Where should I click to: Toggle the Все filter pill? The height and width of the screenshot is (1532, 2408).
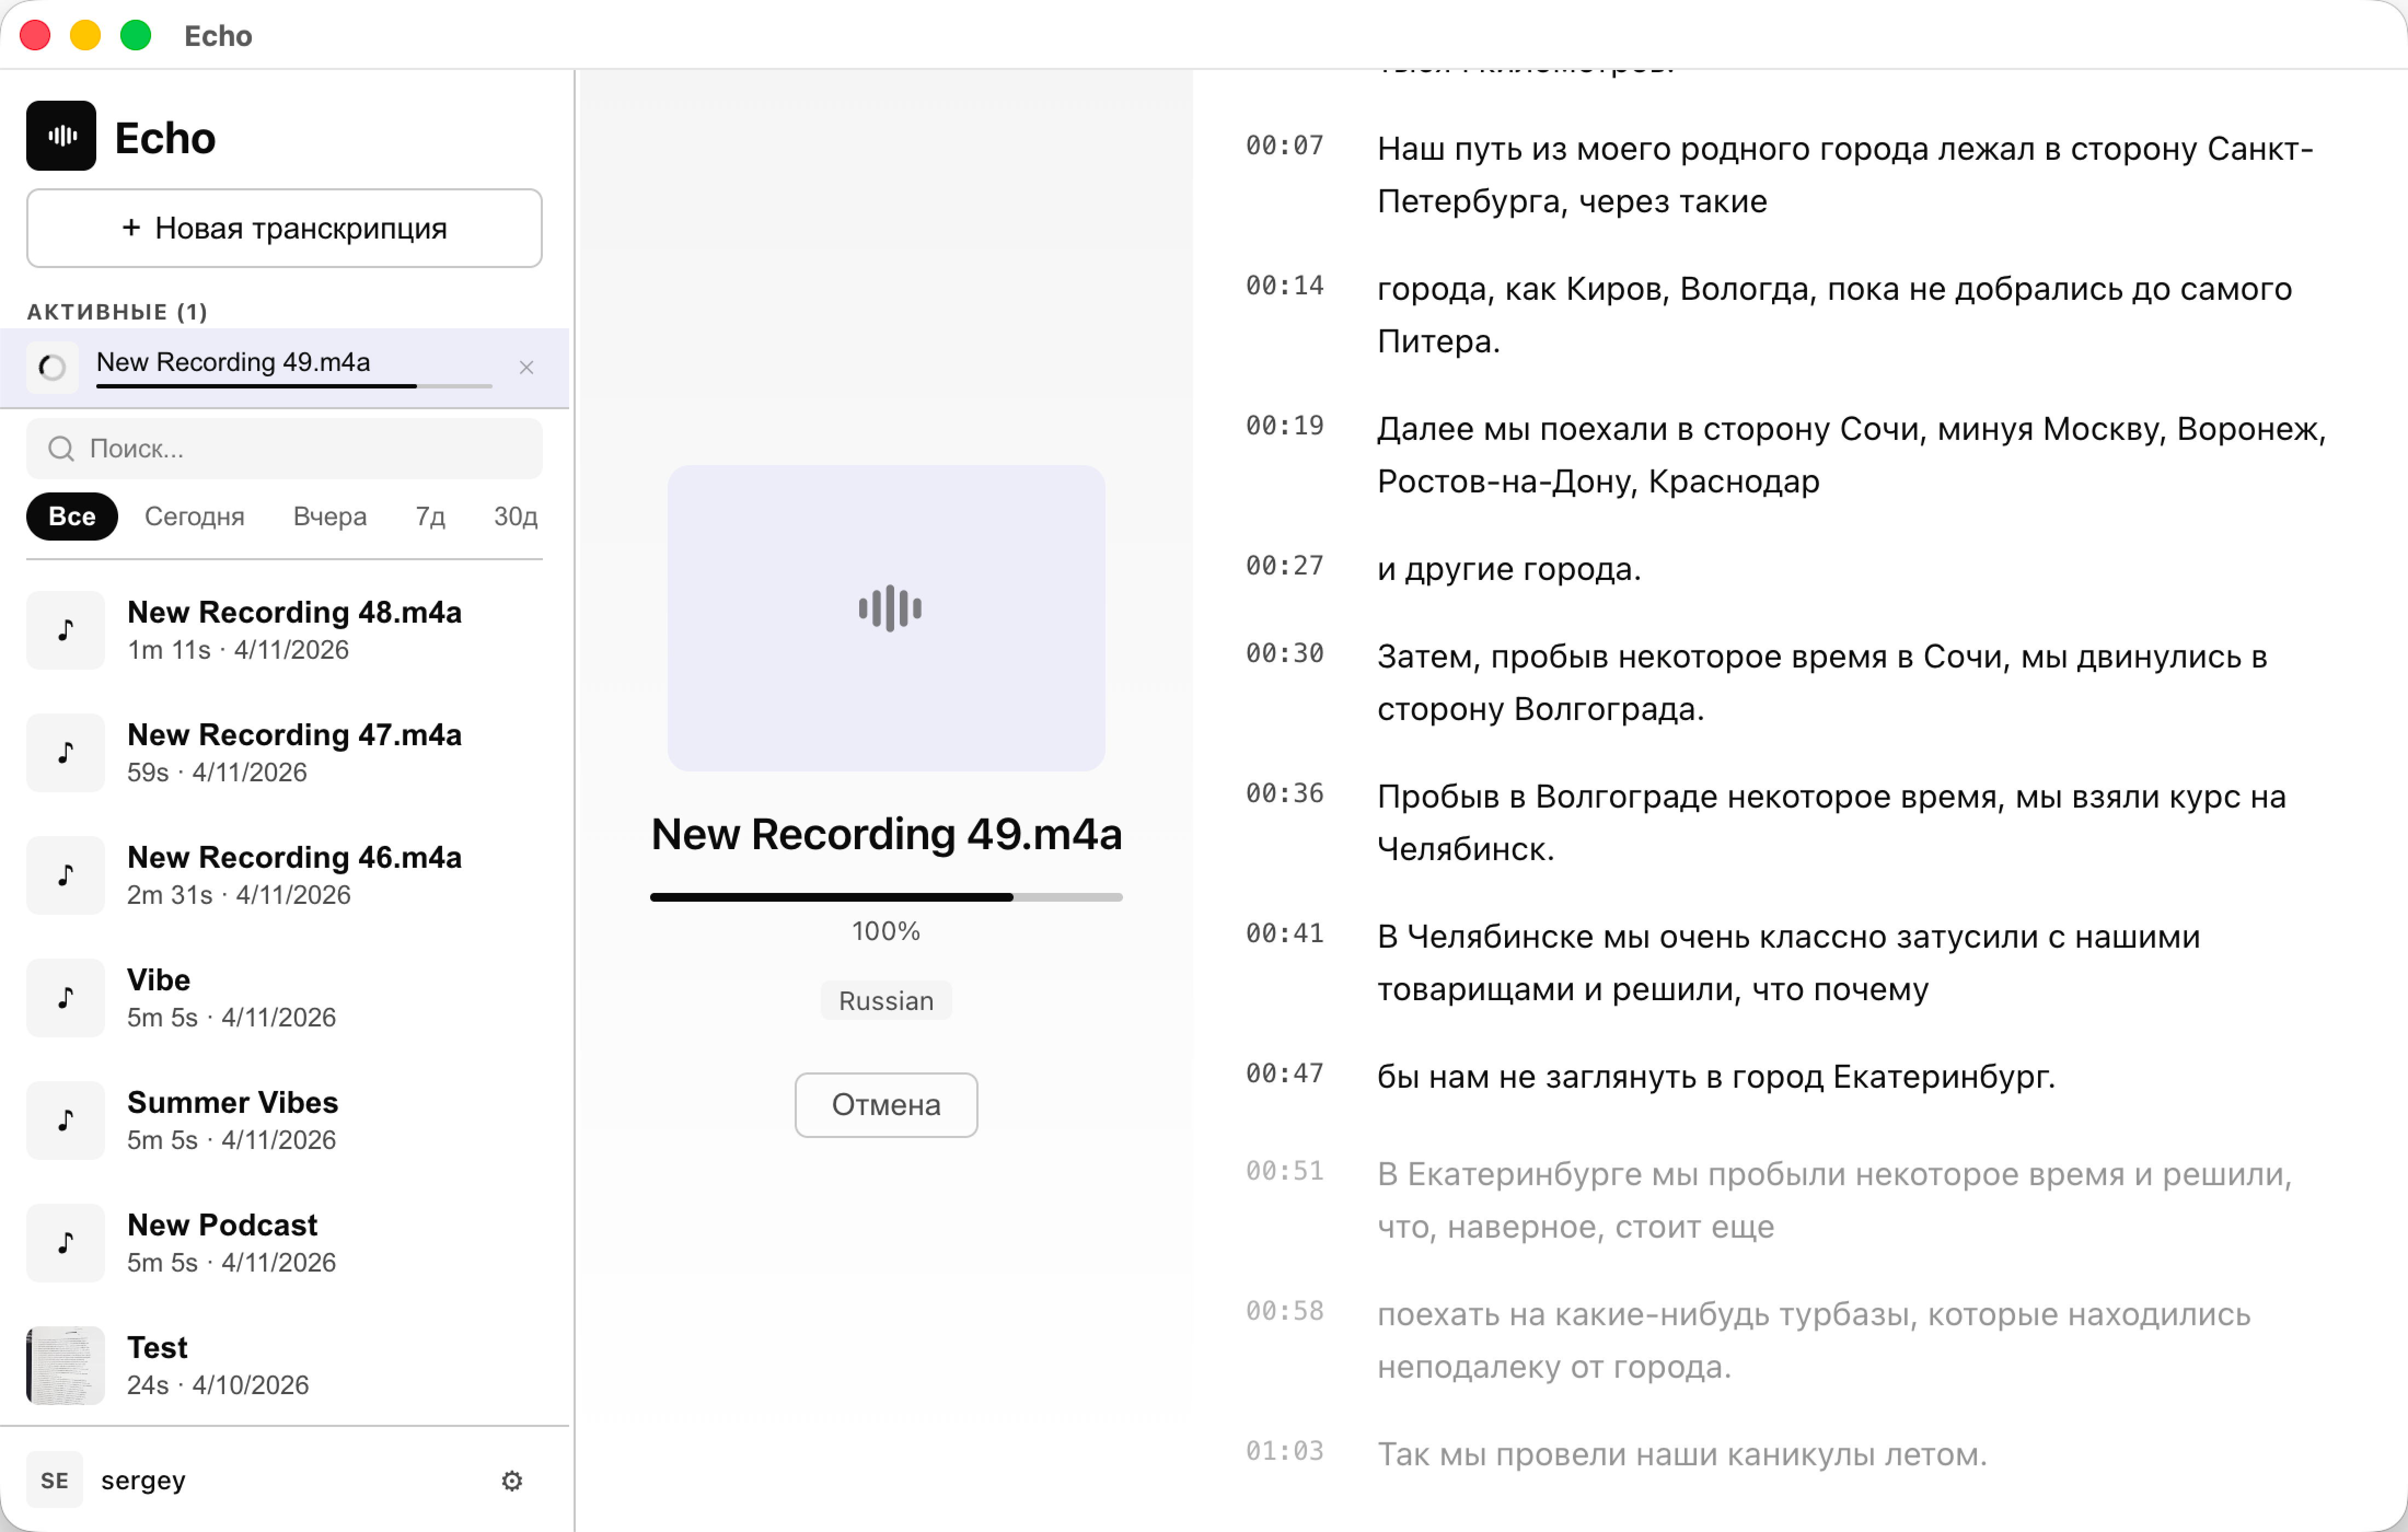click(x=71, y=516)
